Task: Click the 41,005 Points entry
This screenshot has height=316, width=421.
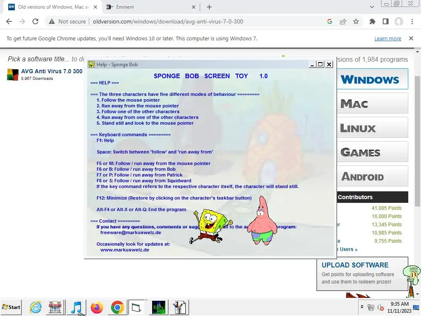Action: (x=386, y=208)
